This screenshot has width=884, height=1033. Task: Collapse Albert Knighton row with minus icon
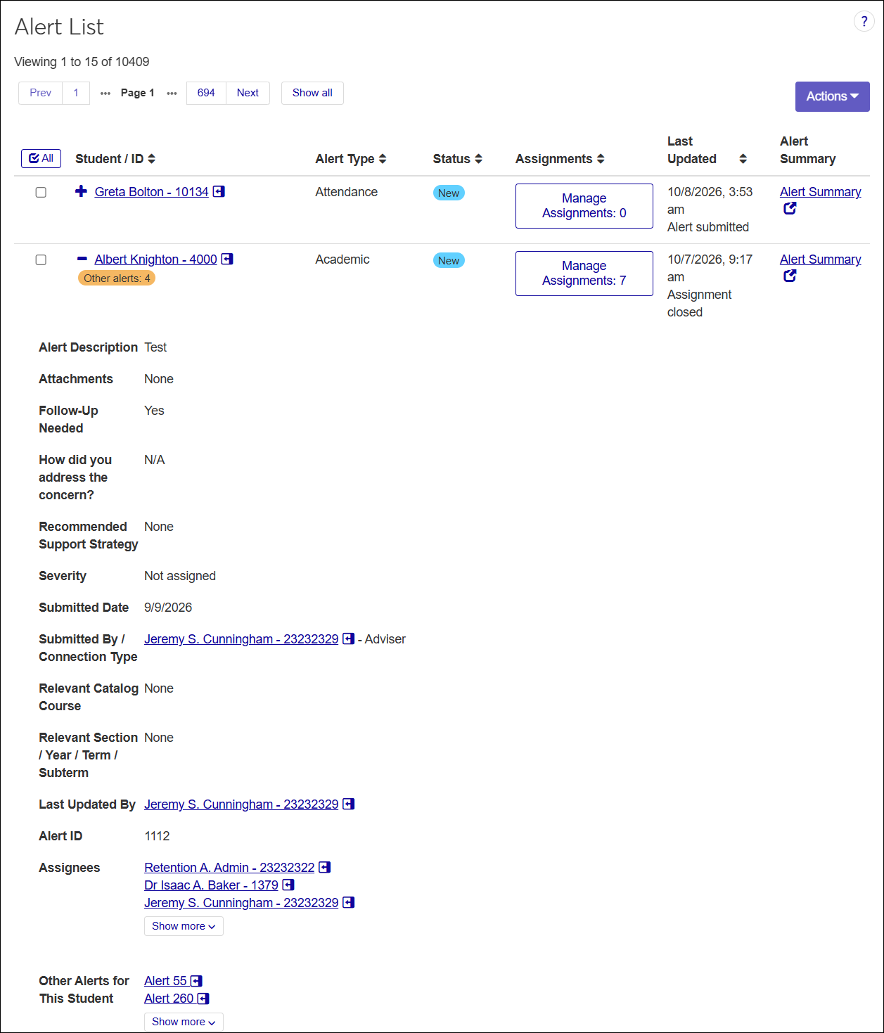coord(82,259)
